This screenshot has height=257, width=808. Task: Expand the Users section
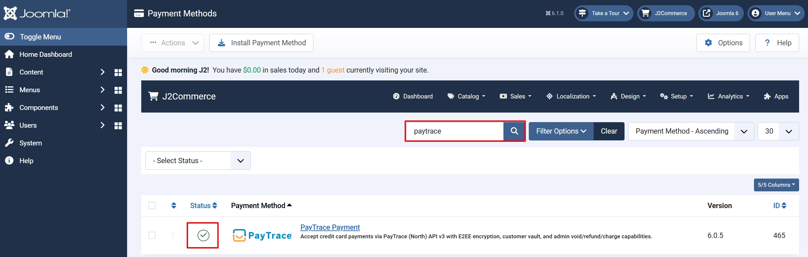(102, 125)
